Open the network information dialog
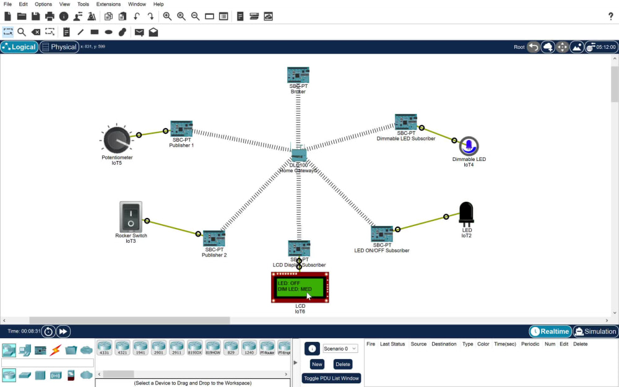This screenshot has height=387, width=619. click(x=64, y=16)
